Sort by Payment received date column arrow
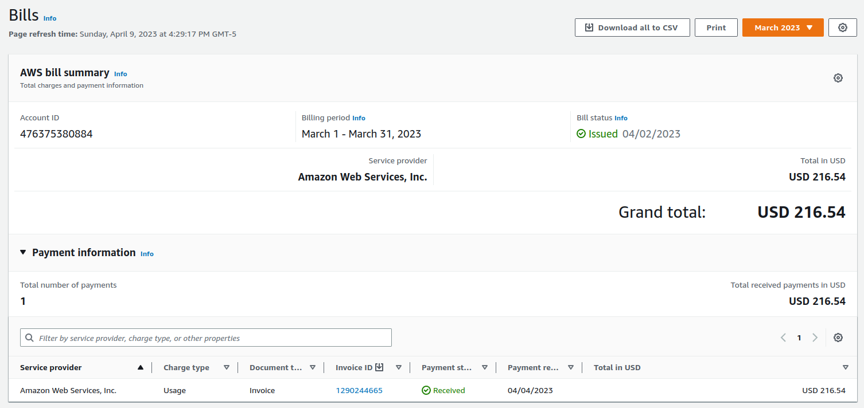Image resolution: width=864 pixels, height=408 pixels. click(x=571, y=368)
